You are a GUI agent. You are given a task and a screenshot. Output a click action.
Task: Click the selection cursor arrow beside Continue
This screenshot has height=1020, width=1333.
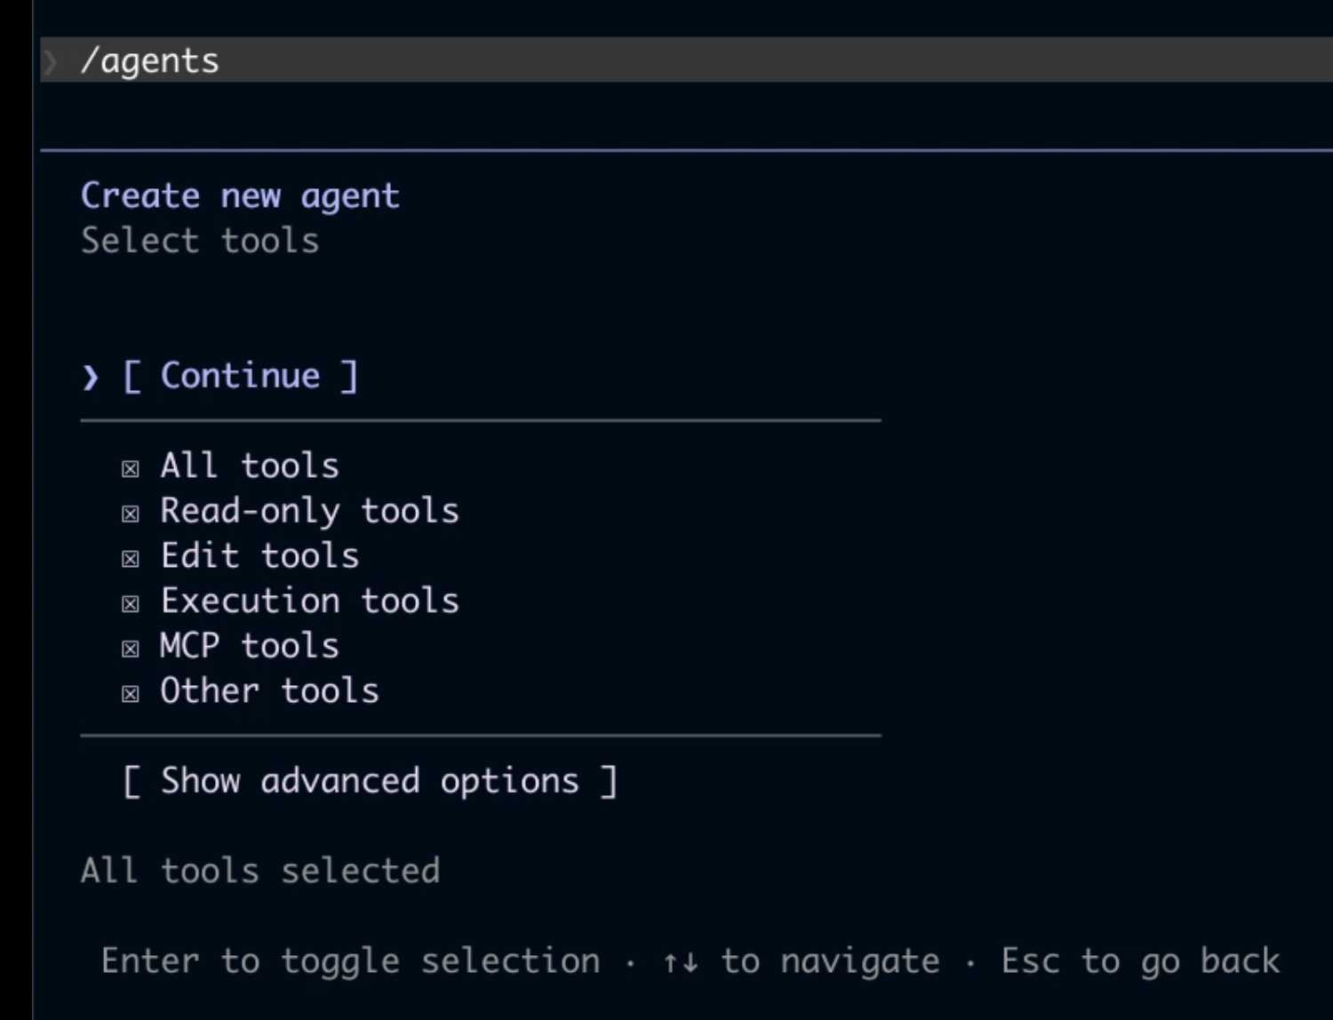(x=90, y=378)
